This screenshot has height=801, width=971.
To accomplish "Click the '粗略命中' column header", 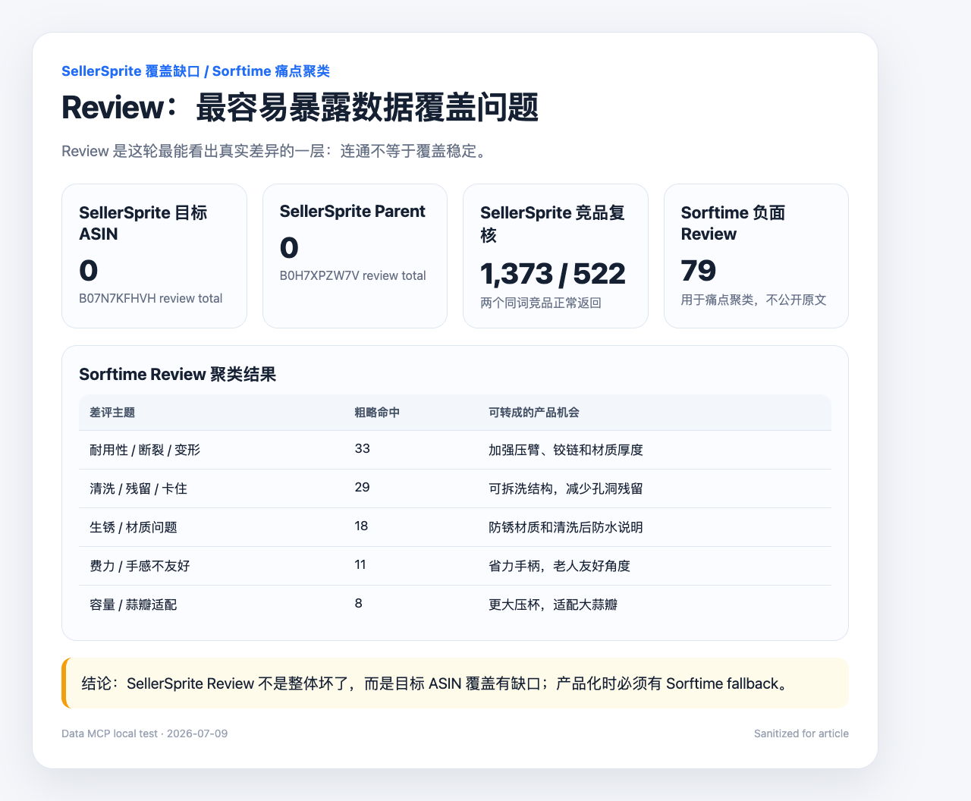I will (x=377, y=413).
